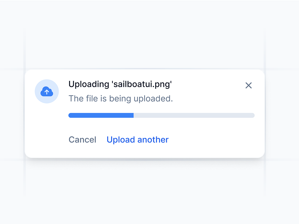Click the word 'Uploading' in heading
Viewport: 299px width, 224px height.
89,85
